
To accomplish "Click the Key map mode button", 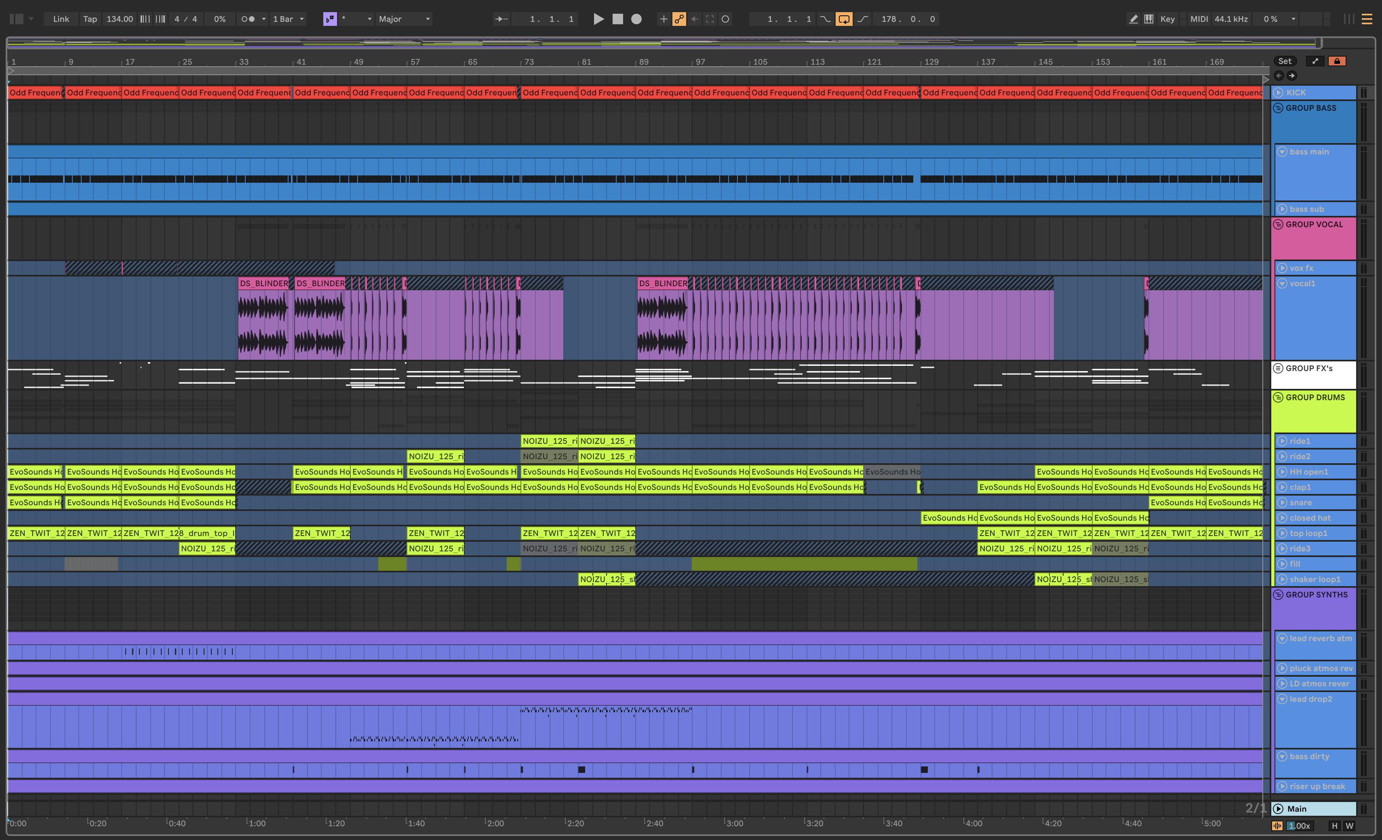I will coord(1167,19).
